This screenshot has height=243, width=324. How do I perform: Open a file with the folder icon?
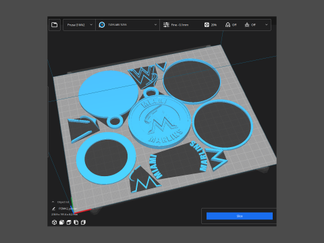pyautogui.click(x=55, y=25)
